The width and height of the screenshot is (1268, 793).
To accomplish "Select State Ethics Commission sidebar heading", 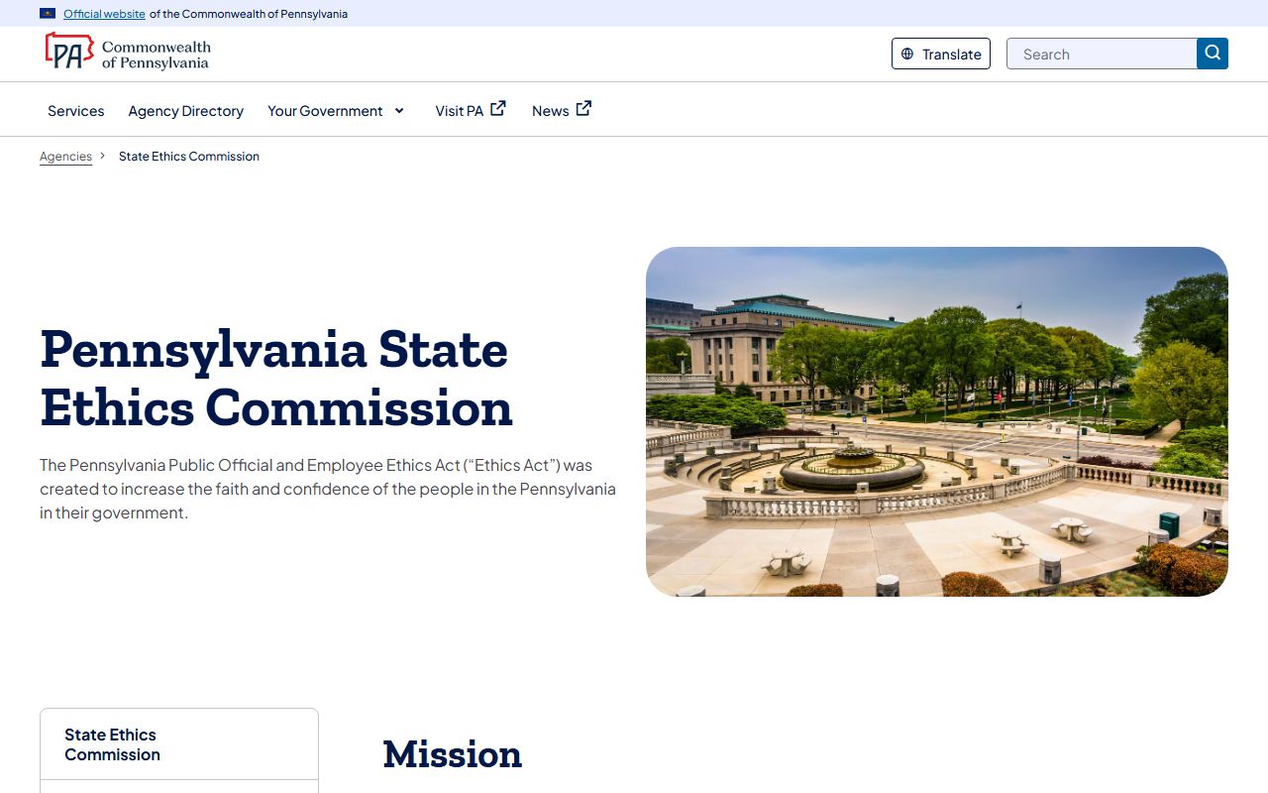I will pos(112,744).
